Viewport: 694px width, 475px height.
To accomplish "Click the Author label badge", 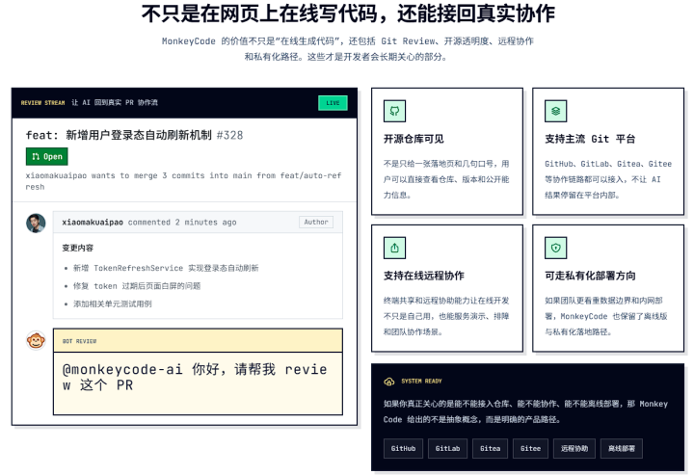I will click(x=315, y=222).
